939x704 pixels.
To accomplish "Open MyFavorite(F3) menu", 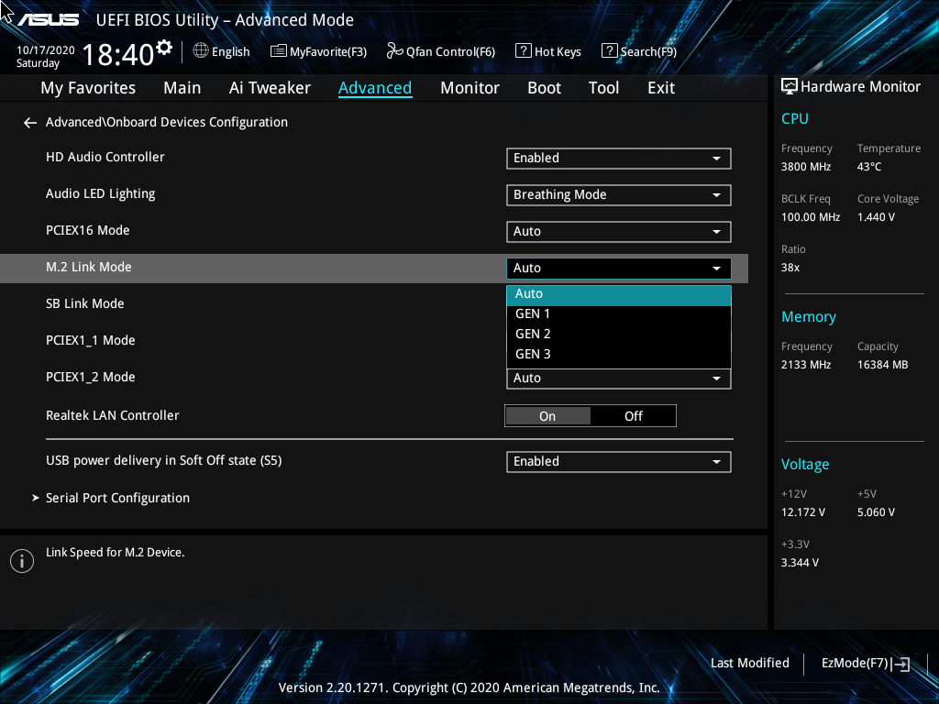I will coord(318,51).
